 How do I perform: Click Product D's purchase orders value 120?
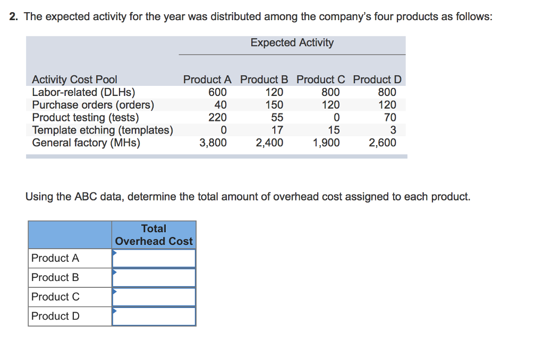387,105
